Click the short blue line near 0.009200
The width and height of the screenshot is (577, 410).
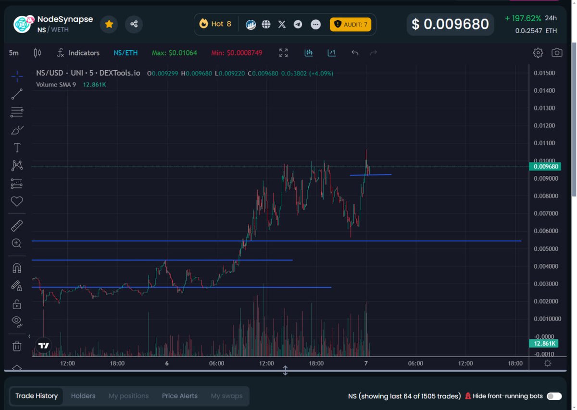point(371,175)
